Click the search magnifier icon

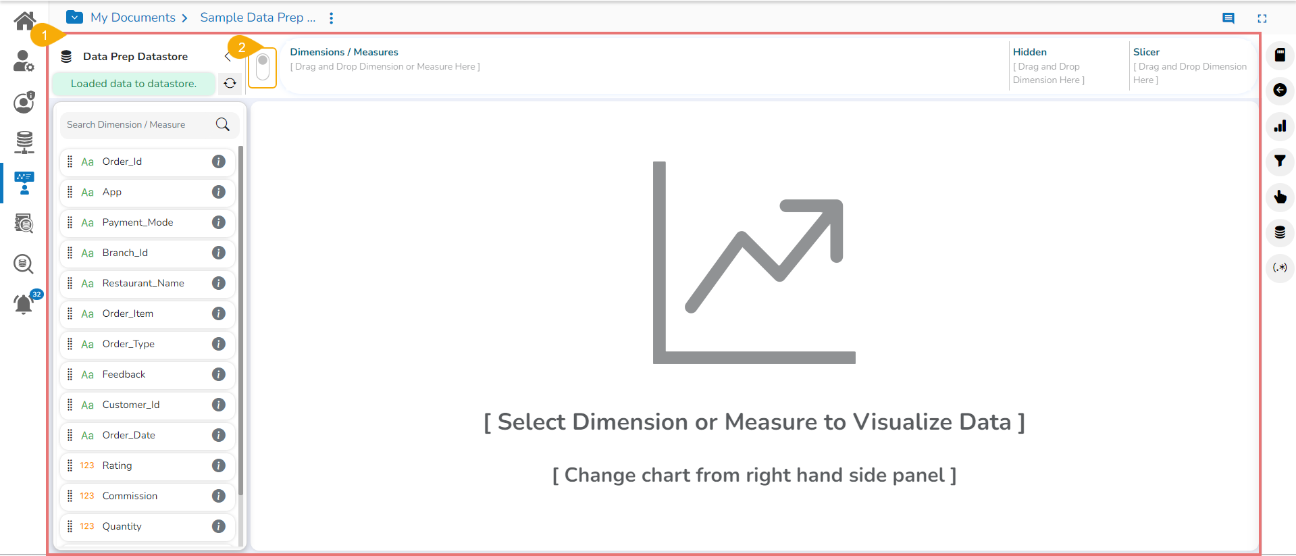point(222,124)
